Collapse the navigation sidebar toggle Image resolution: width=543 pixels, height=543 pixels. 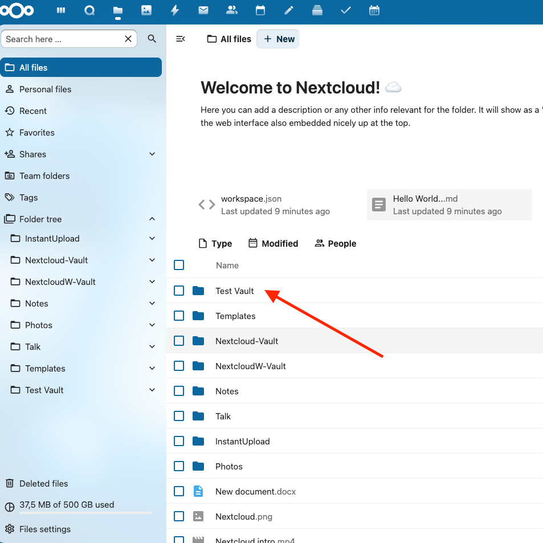point(181,39)
